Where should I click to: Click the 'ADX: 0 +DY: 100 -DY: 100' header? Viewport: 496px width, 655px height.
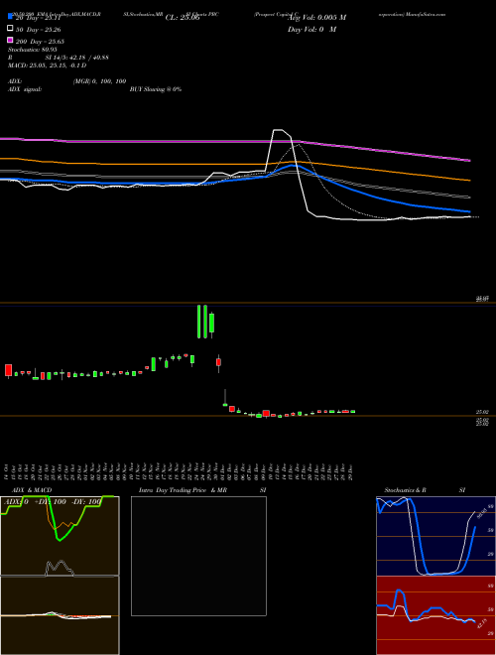coord(53,501)
